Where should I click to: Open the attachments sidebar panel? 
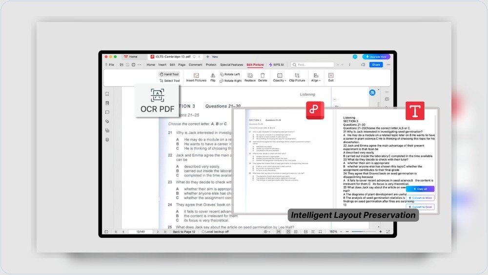(x=107, y=122)
